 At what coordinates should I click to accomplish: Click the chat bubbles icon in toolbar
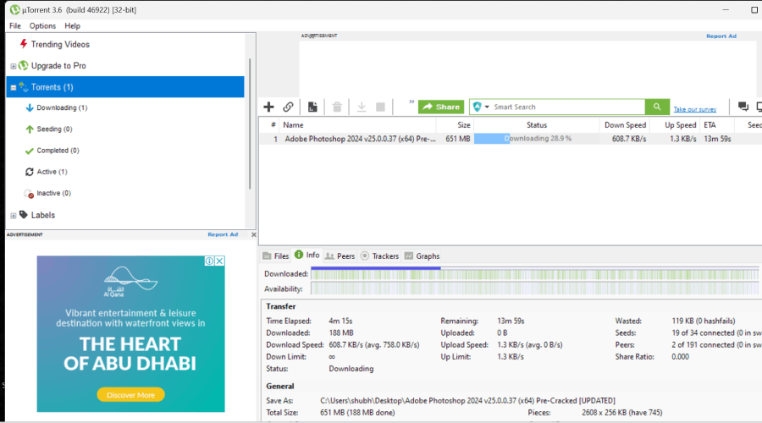(x=743, y=107)
